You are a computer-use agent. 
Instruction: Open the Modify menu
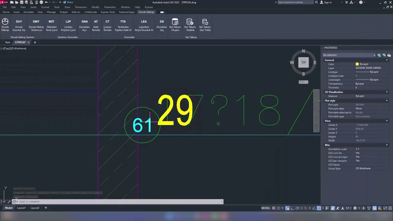95,7
